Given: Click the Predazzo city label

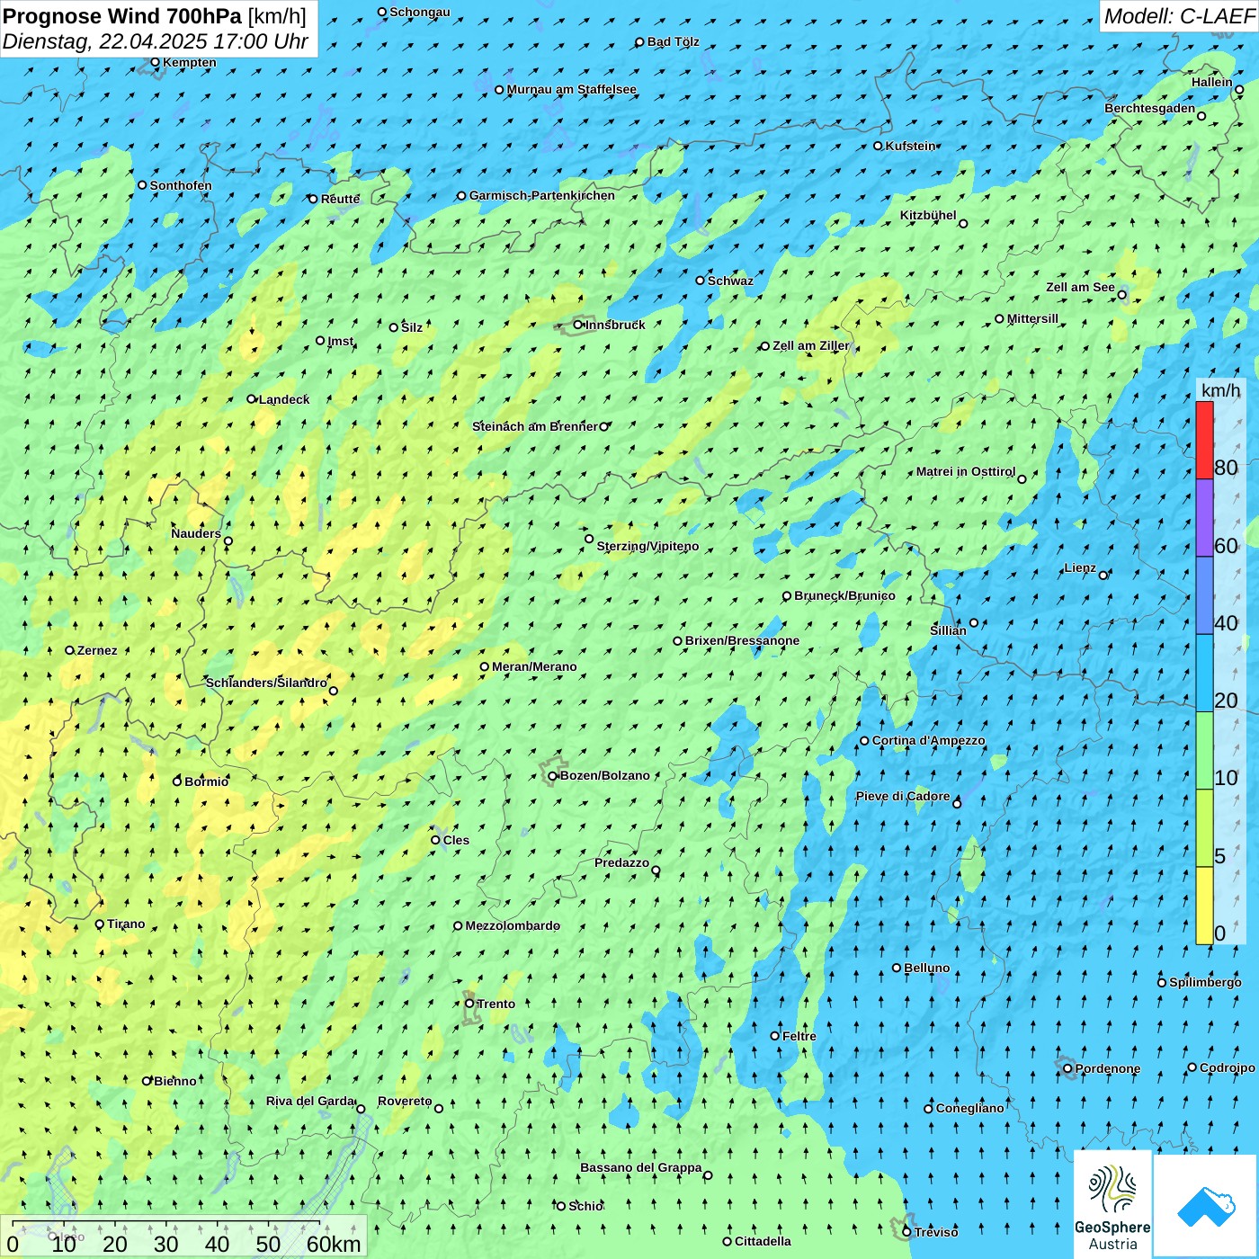Looking at the screenshot, I should tap(621, 863).
